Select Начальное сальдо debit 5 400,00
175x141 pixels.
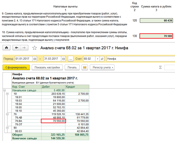point(53,90)
